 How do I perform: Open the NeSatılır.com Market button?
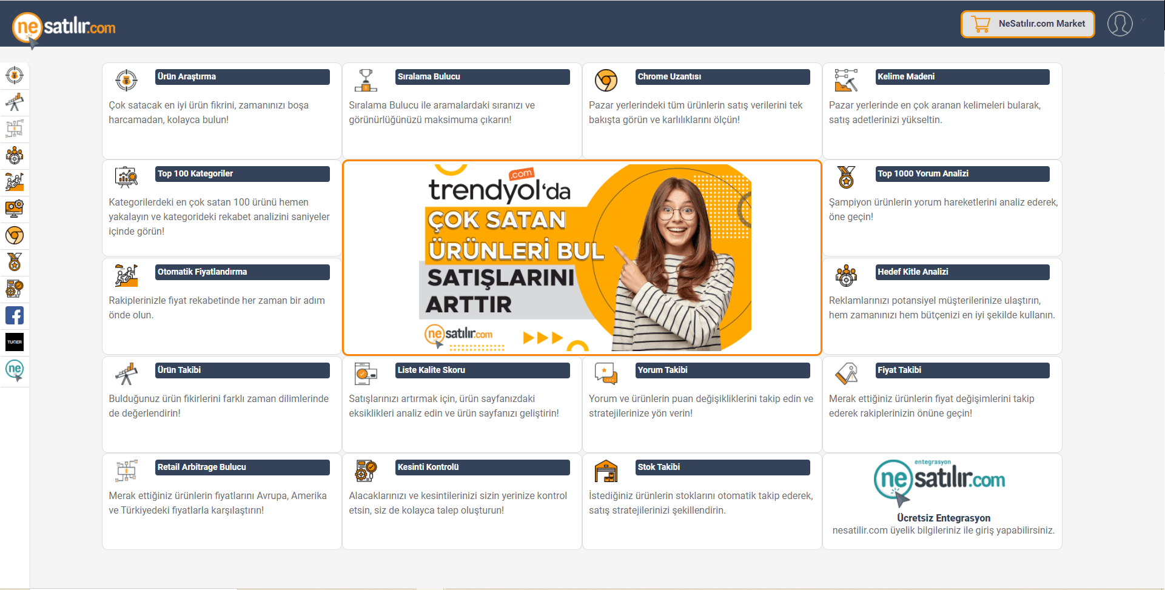coord(1028,24)
